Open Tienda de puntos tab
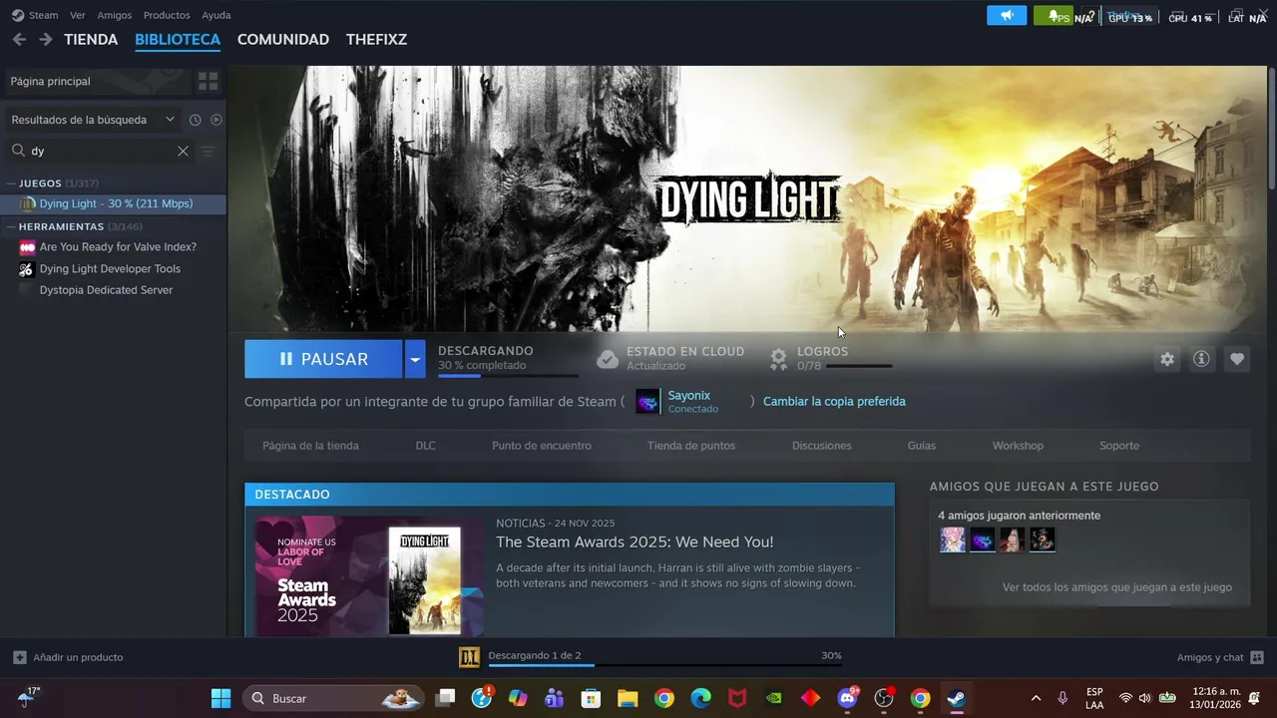 pyautogui.click(x=691, y=446)
